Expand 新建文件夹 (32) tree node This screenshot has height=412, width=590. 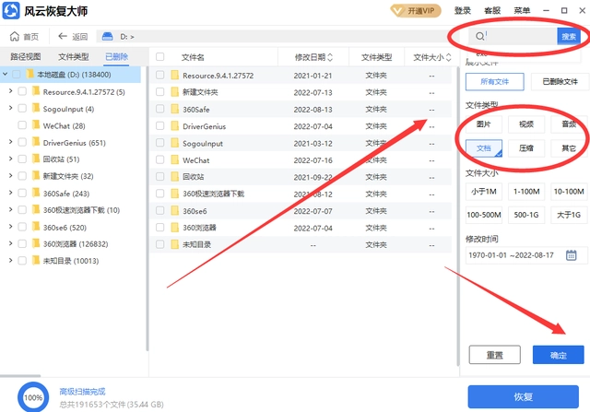click(x=10, y=176)
